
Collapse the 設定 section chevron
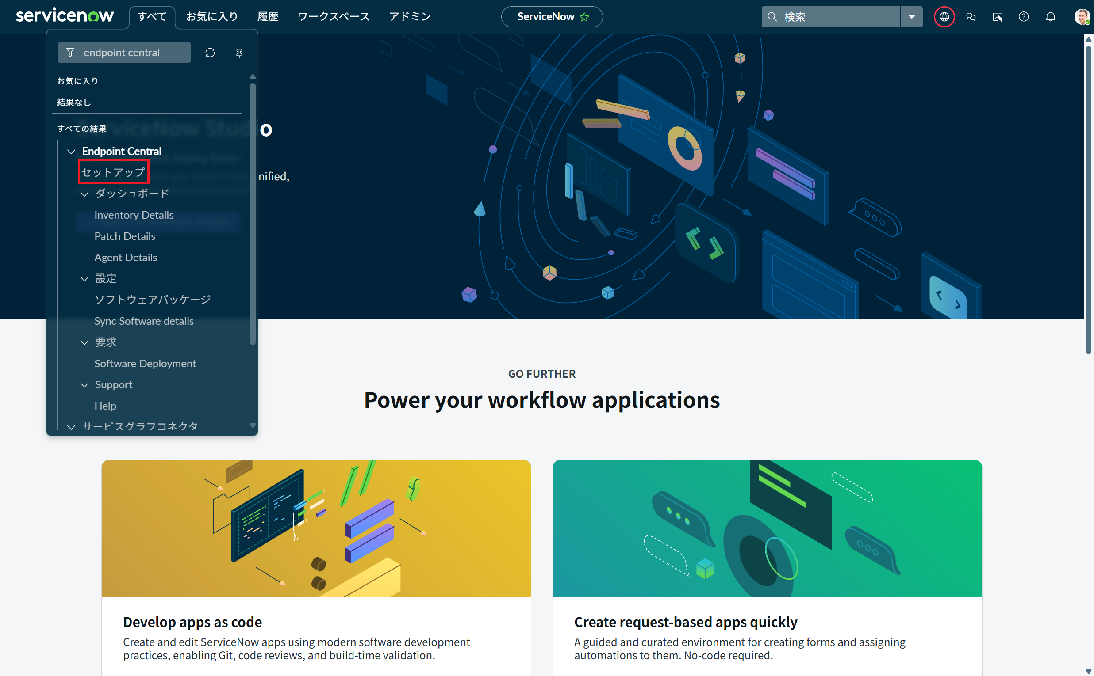tap(84, 279)
